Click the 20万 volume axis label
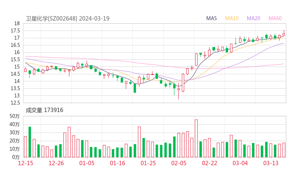This screenshot has height=172, width=290. (x=14, y=141)
